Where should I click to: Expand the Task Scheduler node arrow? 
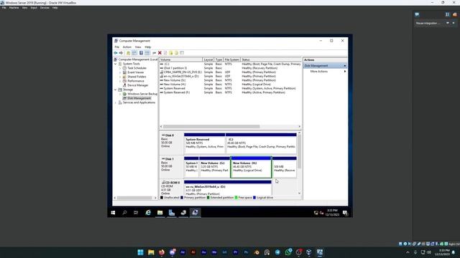click(120, 68)
